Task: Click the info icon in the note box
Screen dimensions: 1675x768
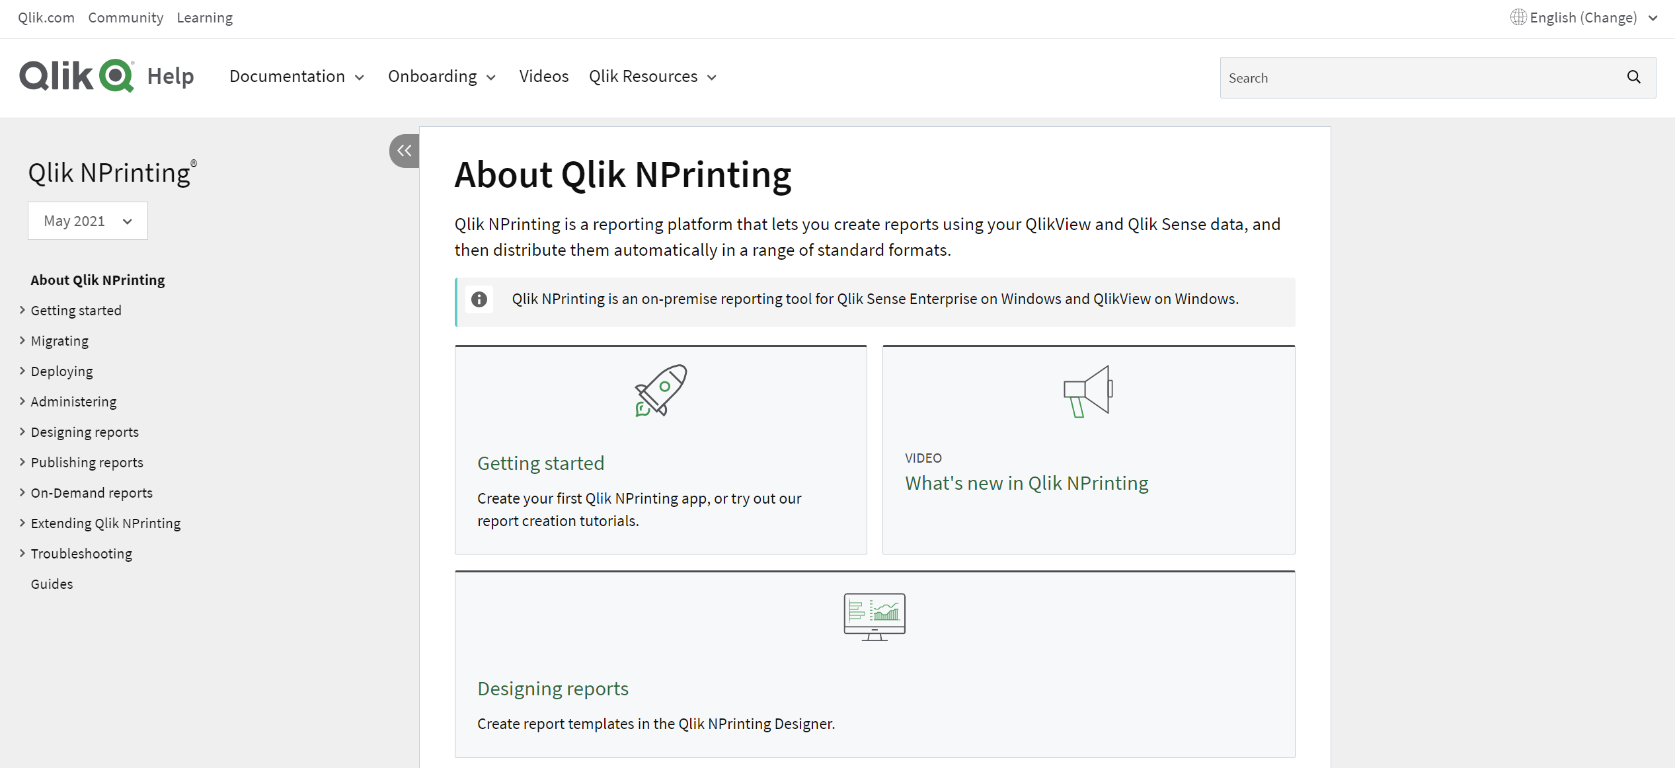Action: click(479, 299)
